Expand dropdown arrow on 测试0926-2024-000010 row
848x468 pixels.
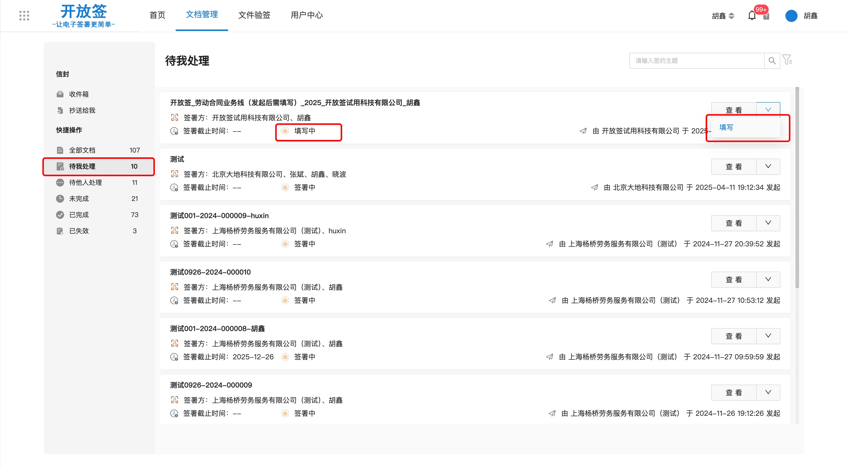coord(768,279)
